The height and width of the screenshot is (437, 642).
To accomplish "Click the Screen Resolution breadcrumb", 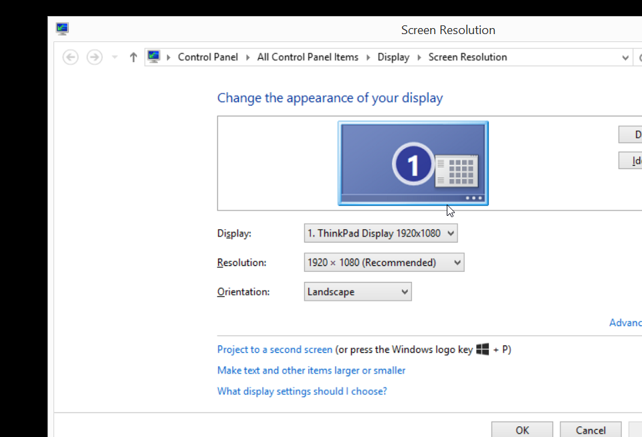I will point(467,57).
